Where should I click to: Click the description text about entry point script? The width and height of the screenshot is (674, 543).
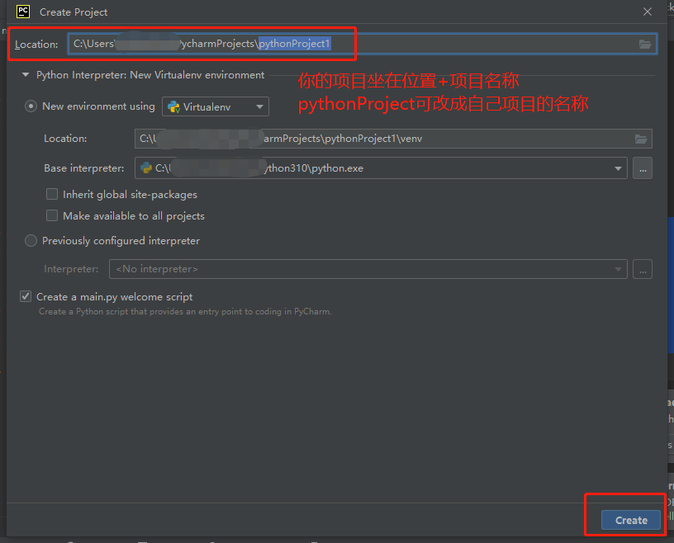(x=185, y=311)
